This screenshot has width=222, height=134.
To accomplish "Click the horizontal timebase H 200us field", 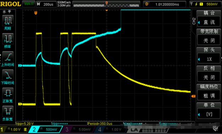I will point(46,4).
